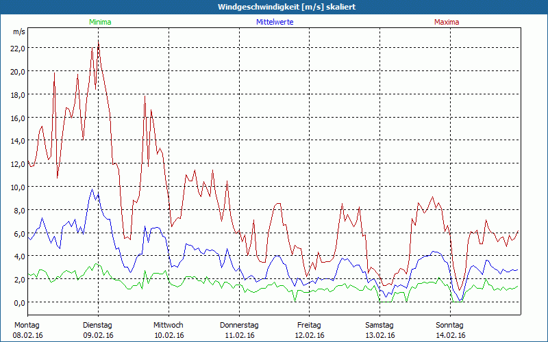
Task: Click the chart title Windgeschwindigkeit [m/s] skaliert
Action: point(274,7)
